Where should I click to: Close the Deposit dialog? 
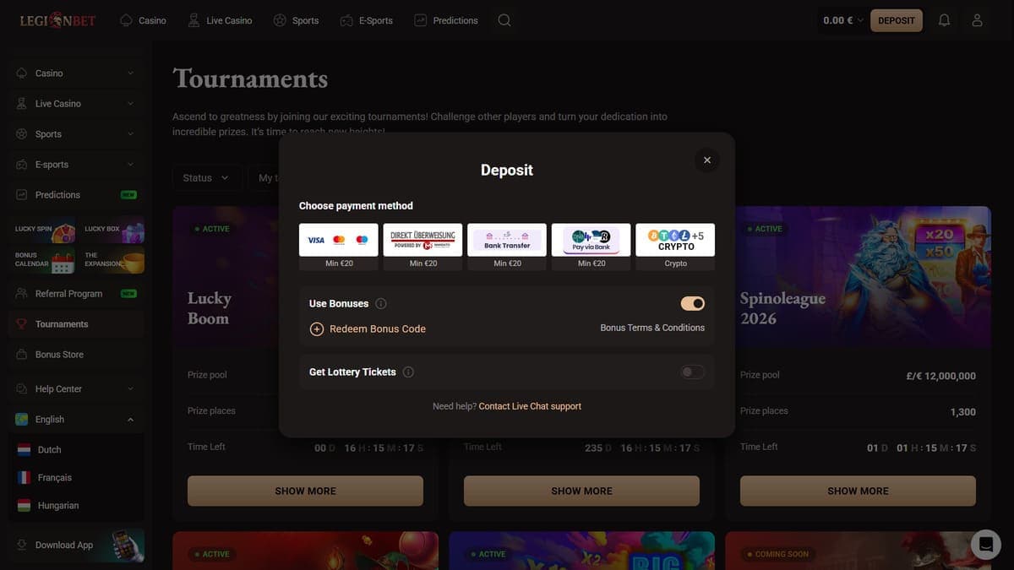coord(707,160)
